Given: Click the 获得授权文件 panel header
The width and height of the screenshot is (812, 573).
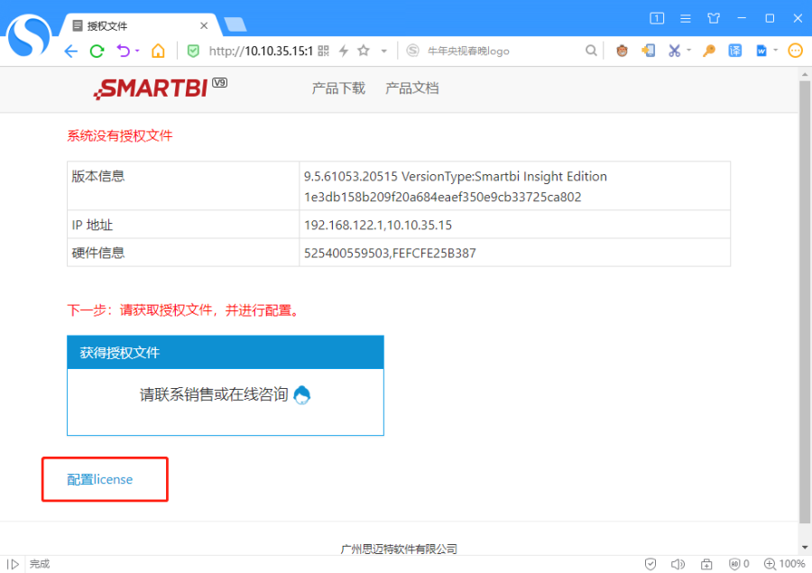Looking at the screenshot, I should 226,352.
